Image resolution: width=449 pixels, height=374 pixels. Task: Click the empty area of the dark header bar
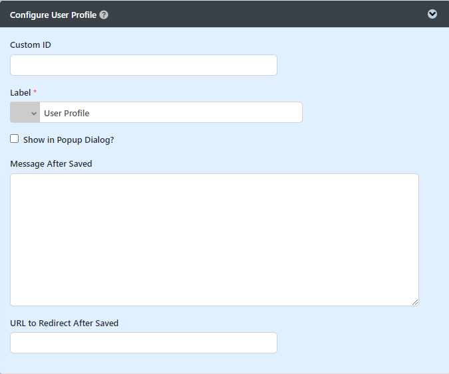[266, 14]
